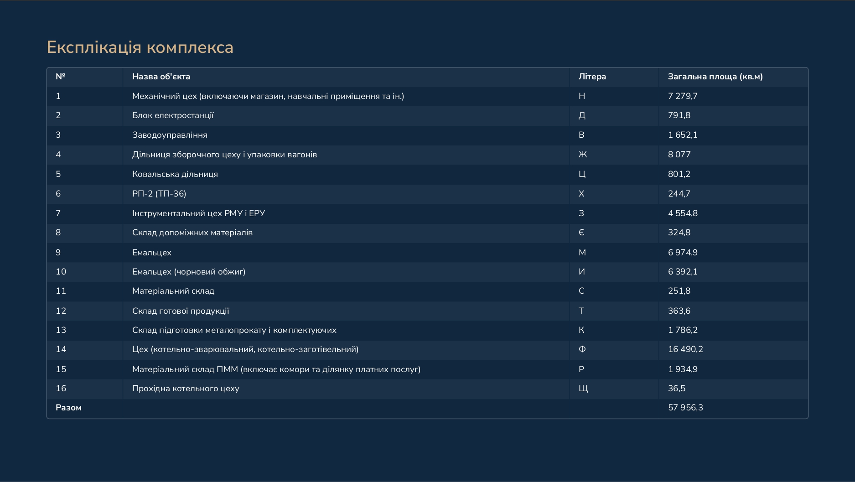
Task: Select the 'Блок електростанції' cell
Action: point(173,115)
